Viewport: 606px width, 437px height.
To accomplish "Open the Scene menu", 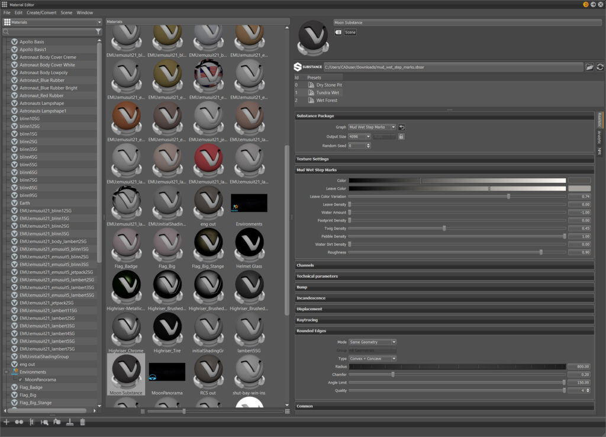I will click(66, 13).
